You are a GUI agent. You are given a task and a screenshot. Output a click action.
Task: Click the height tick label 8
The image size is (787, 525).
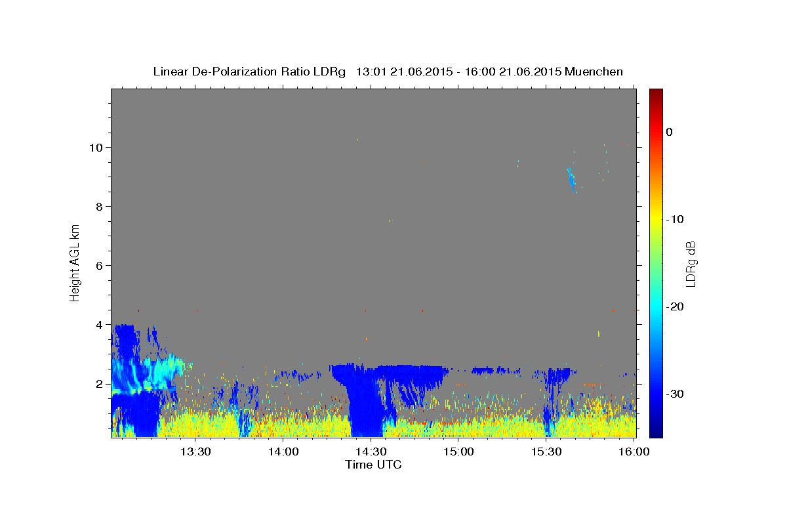pos(99,206)
